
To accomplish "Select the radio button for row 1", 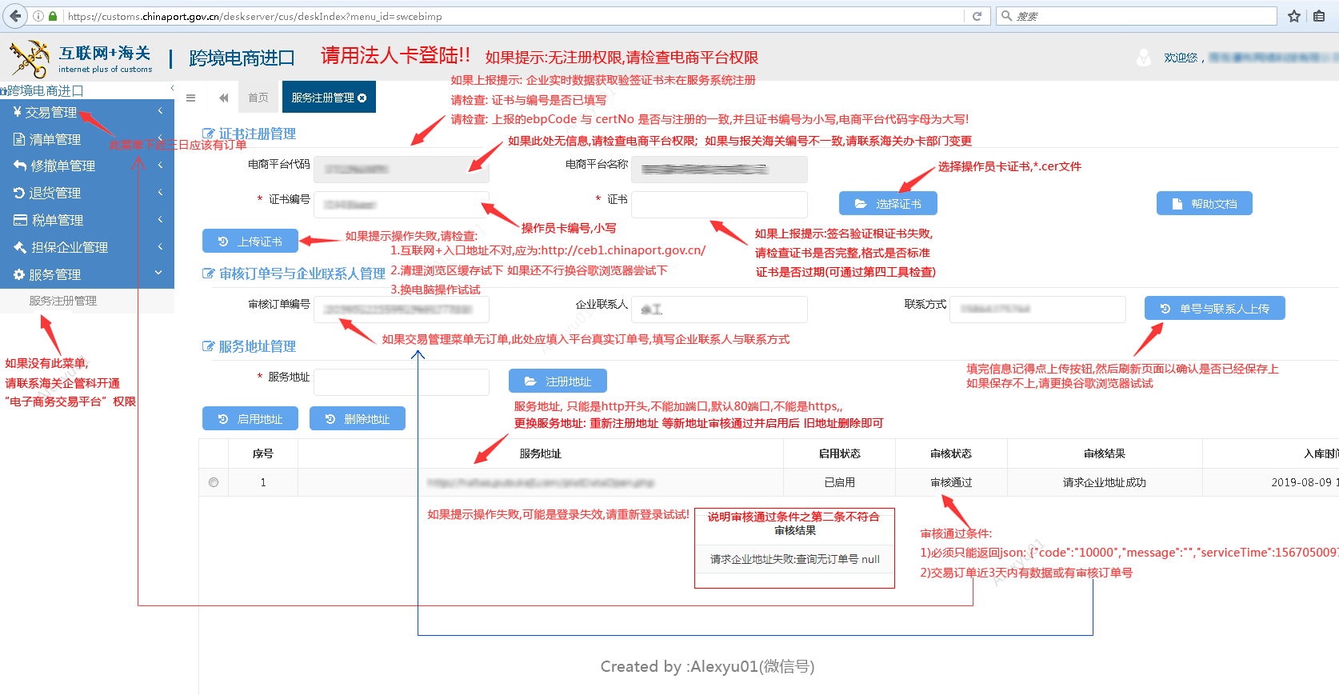I will (214, 482).
